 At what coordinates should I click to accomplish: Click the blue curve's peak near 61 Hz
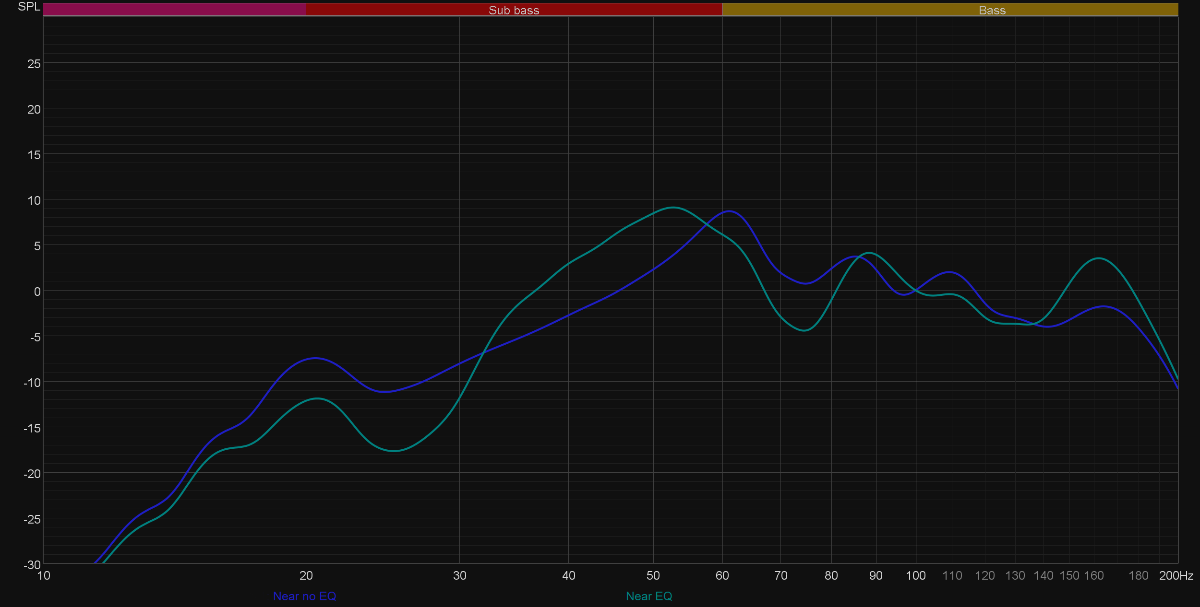click(729, 211)
